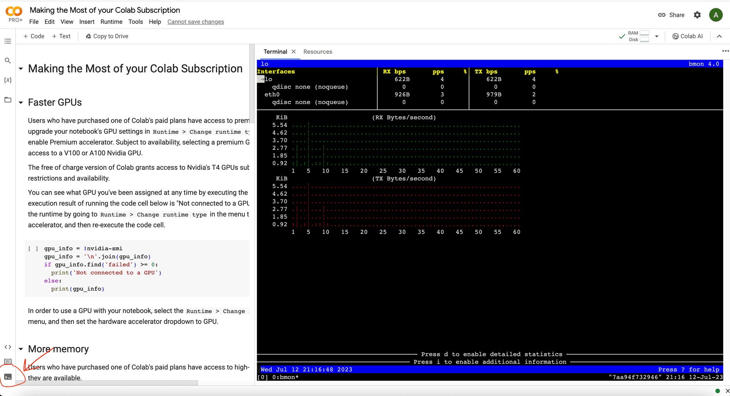Click the Cannot save changes link

pyautogui.click(x=195, y=22)
